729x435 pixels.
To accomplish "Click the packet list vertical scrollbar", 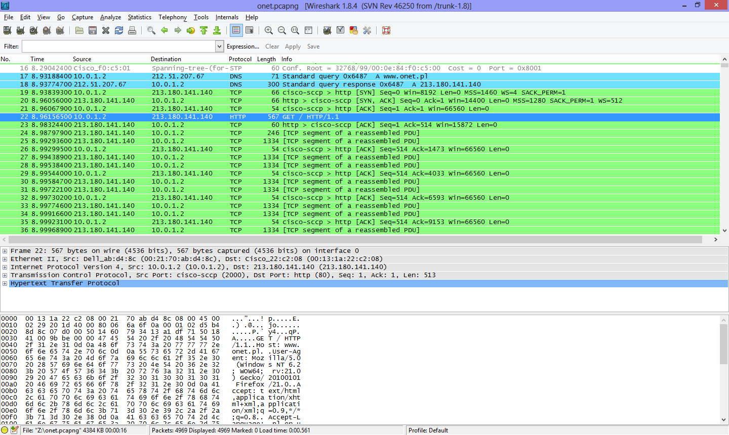I will coord(724,144).
